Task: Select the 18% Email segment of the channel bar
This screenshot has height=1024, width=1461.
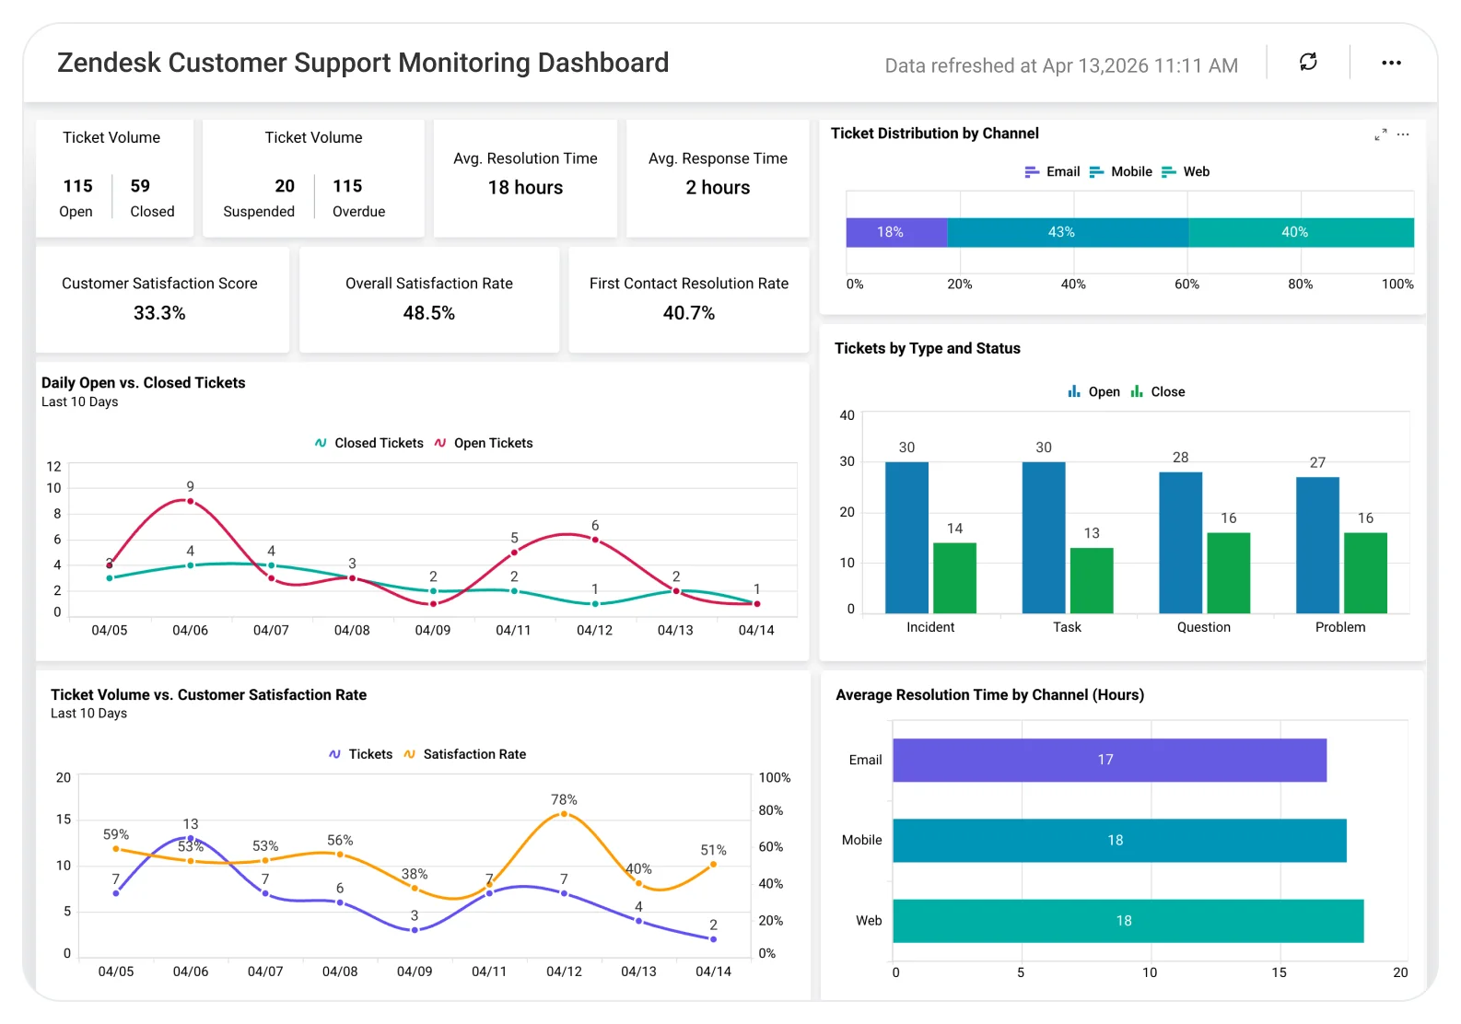Action: pyautogui.click(x=896, y=232)
